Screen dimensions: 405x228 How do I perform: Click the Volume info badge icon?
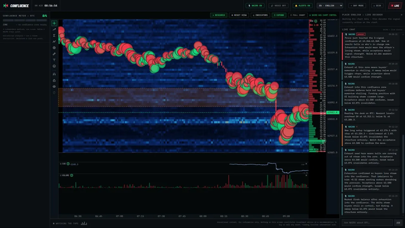tap(72, 175)
